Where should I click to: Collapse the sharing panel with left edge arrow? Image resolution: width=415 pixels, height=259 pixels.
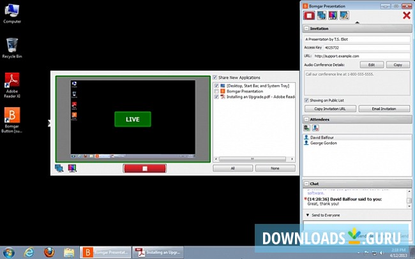(49, 123)
